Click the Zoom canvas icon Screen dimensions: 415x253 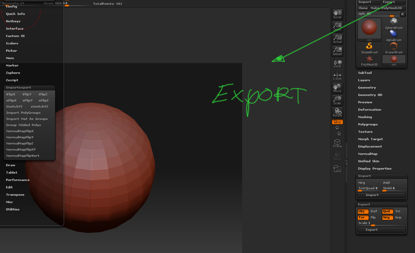click(x=337, y=26)
